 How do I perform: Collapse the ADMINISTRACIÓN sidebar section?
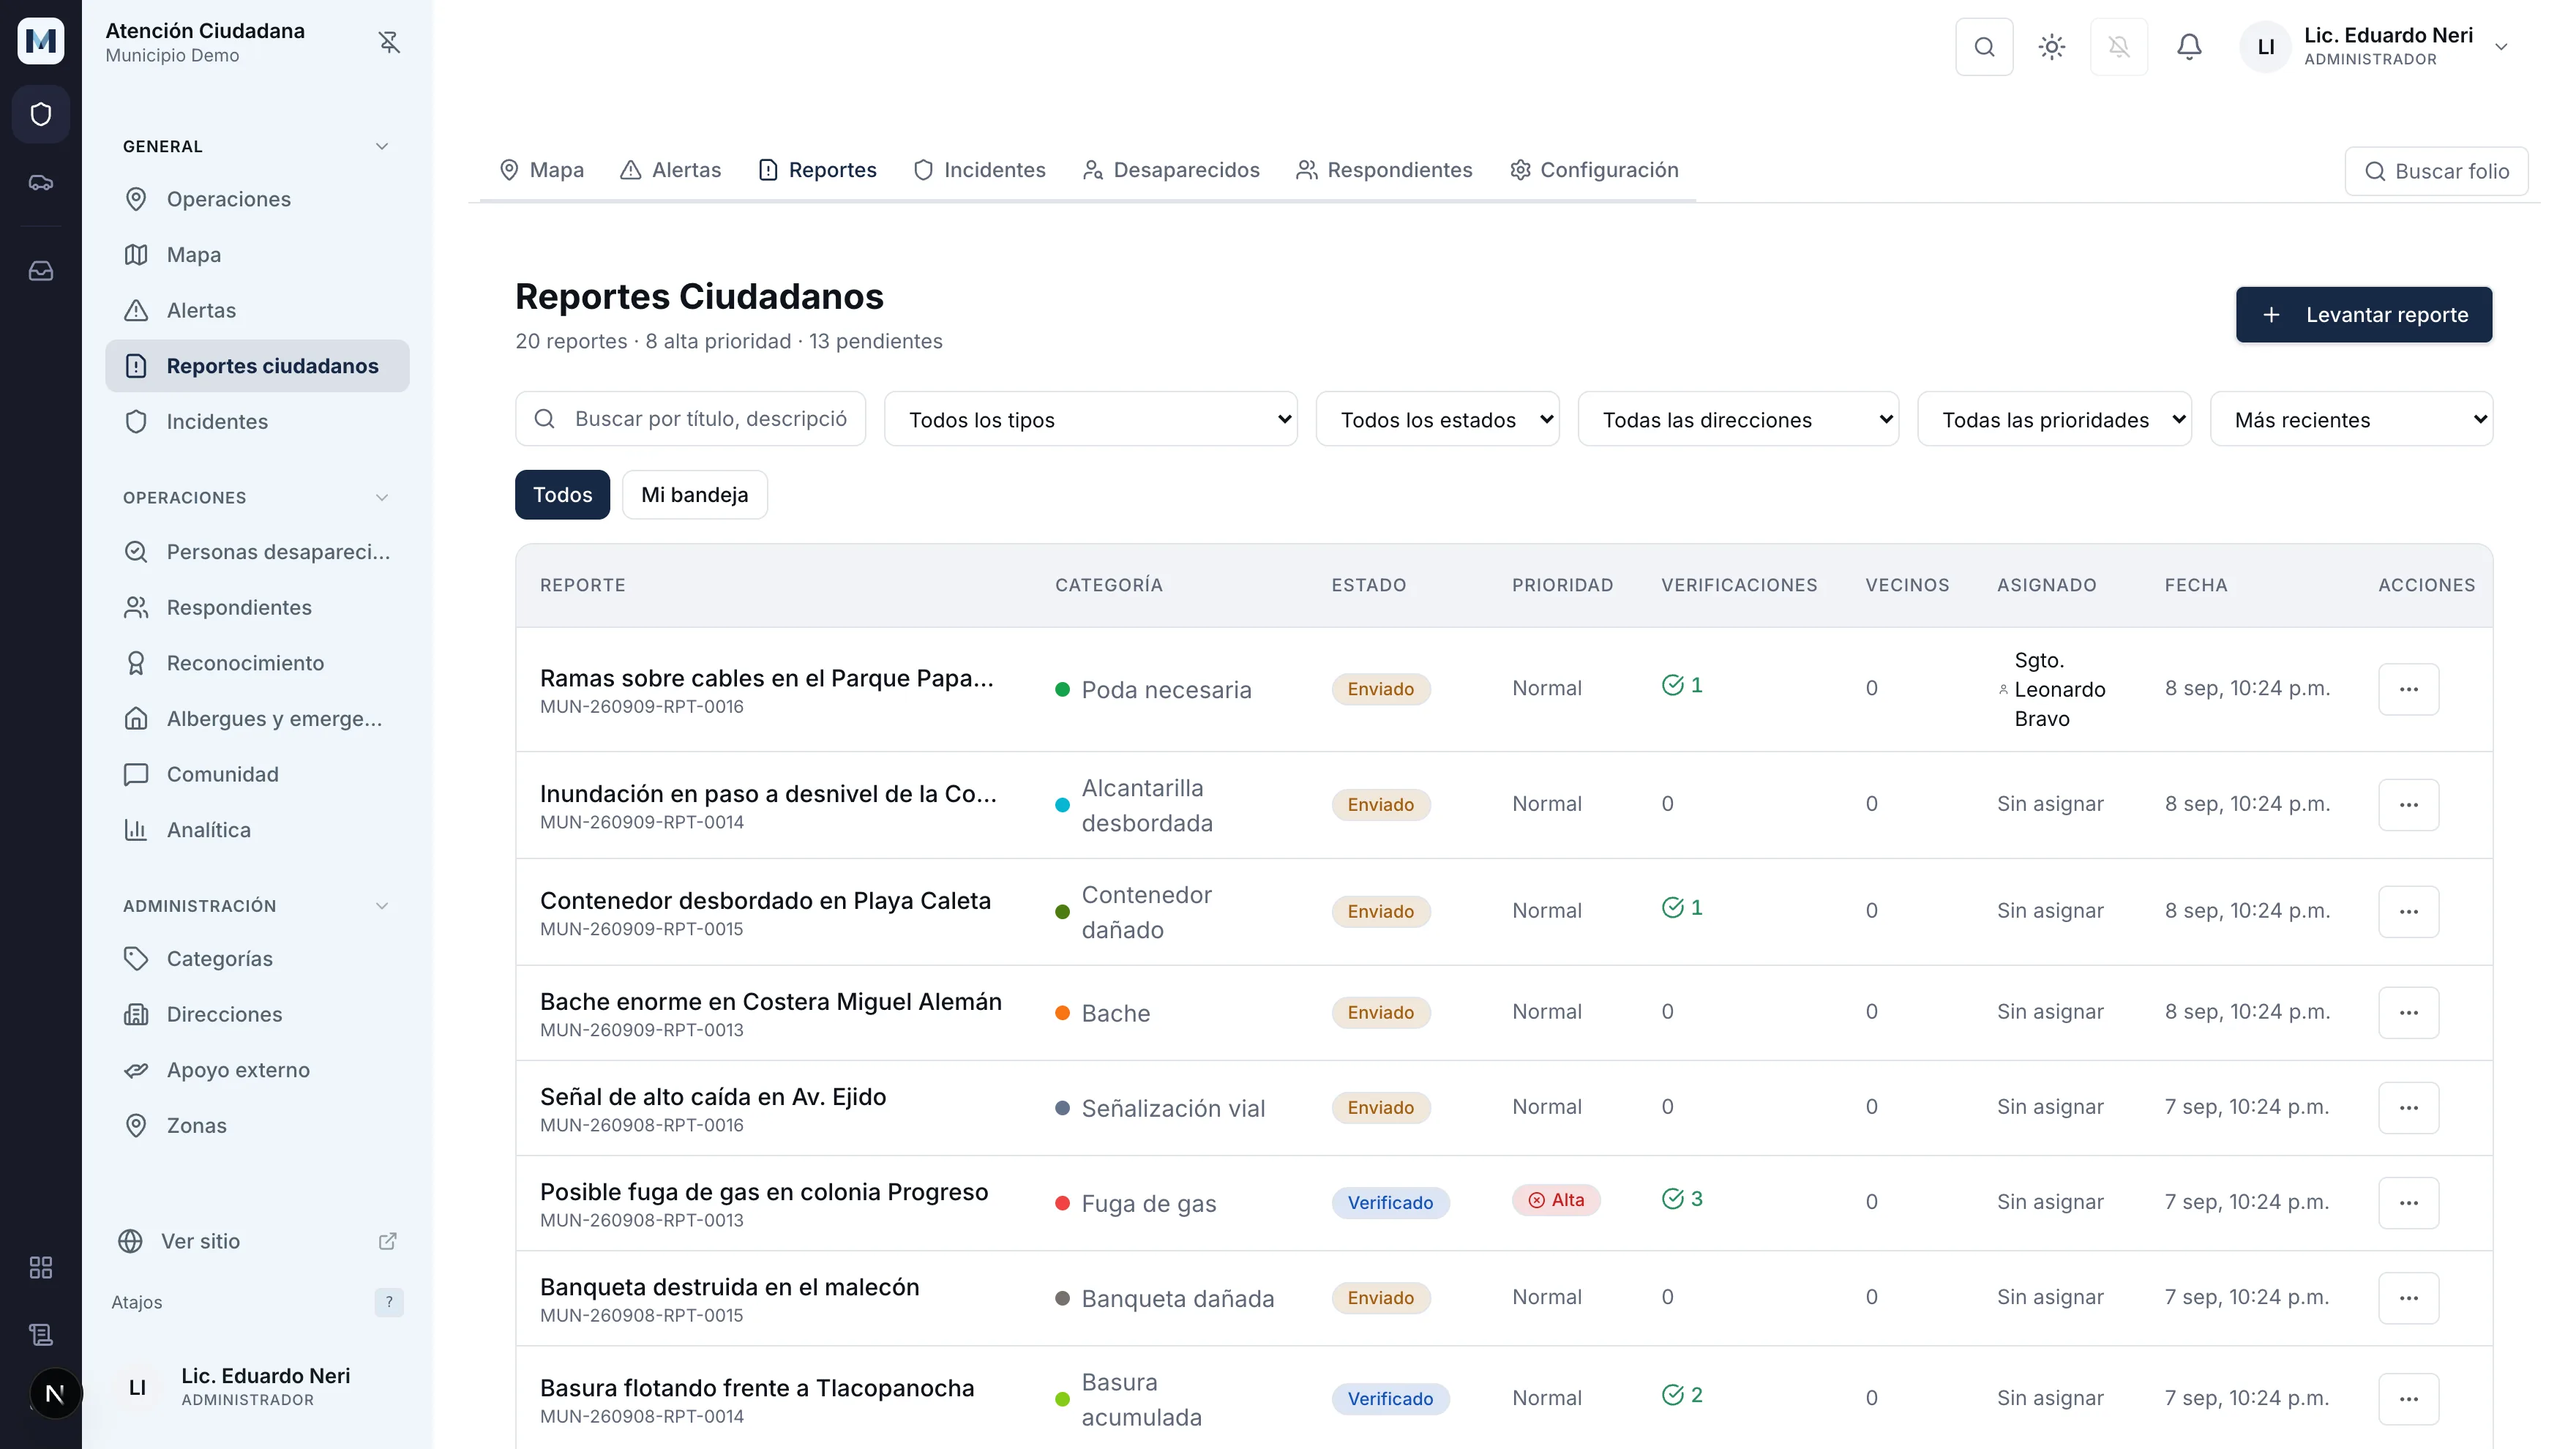tap(382, 905)
